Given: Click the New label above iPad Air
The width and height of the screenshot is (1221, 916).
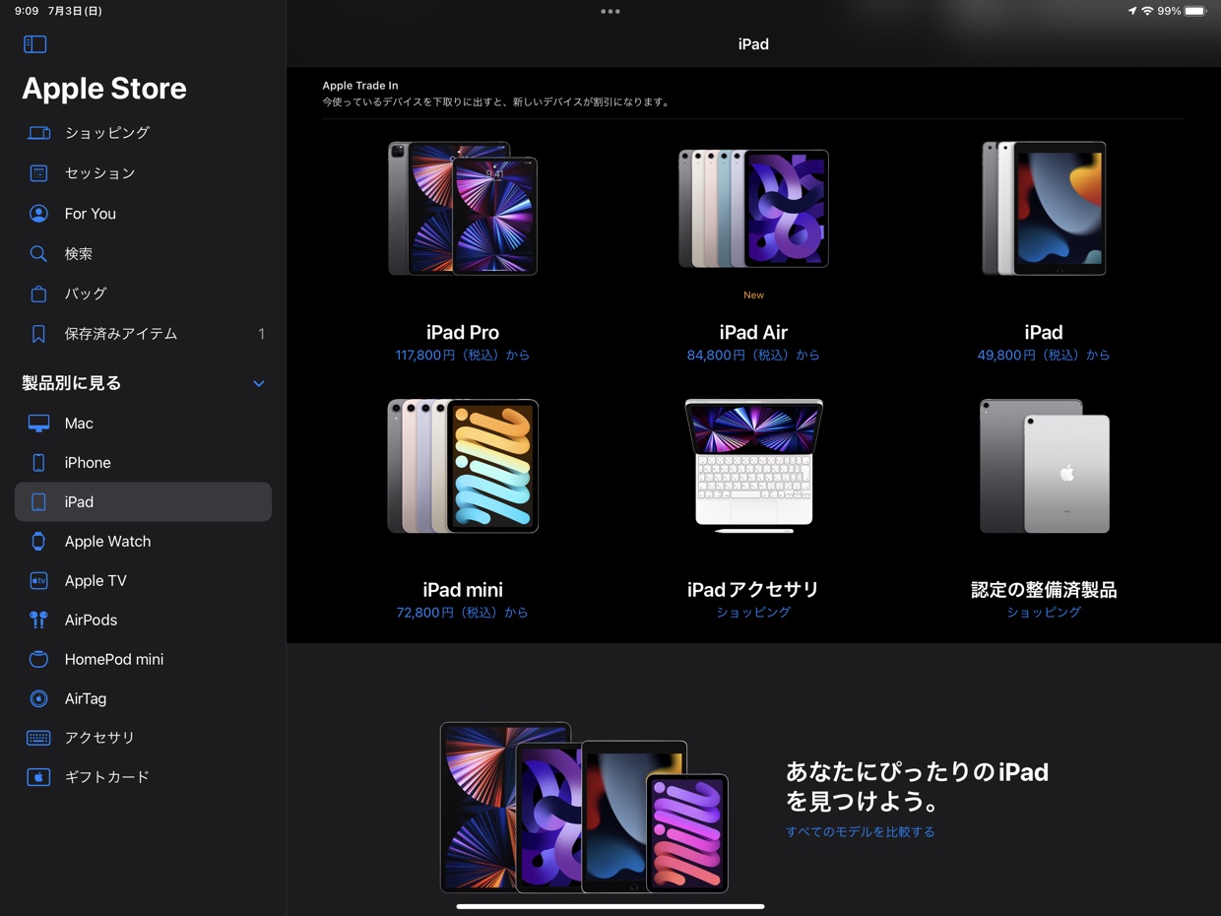Looking at the screenshot, I should [x=753, y=295].
